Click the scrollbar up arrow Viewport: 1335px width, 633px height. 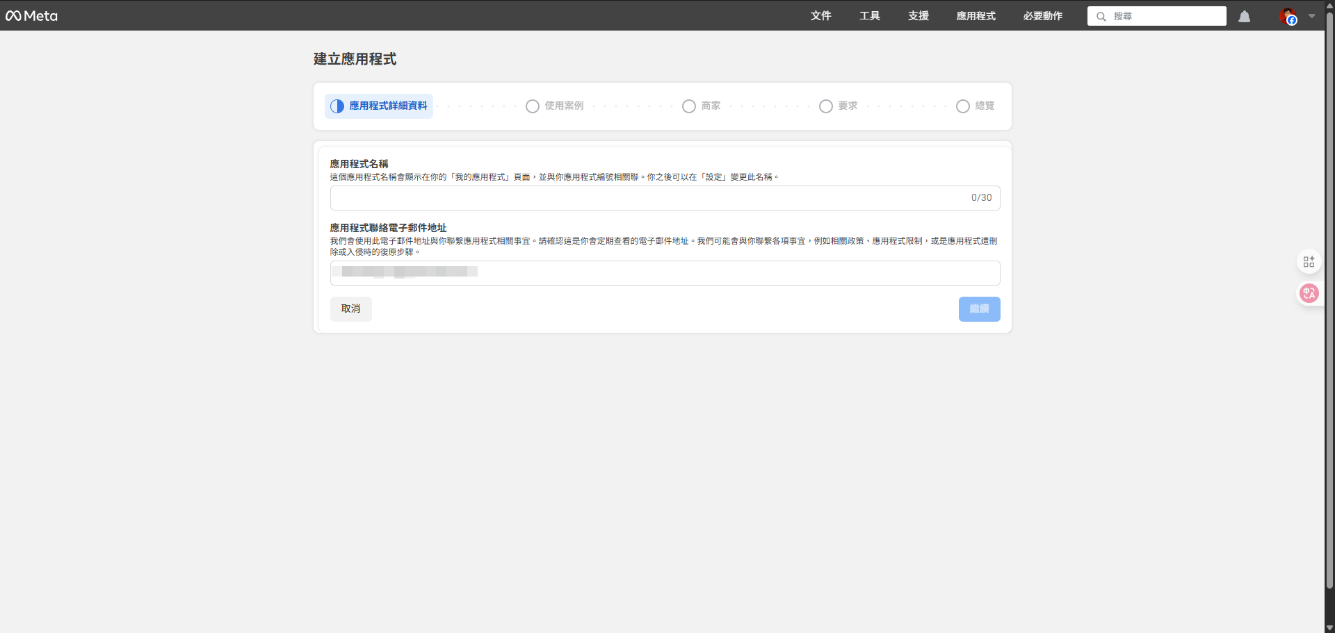coord(1329,5)
